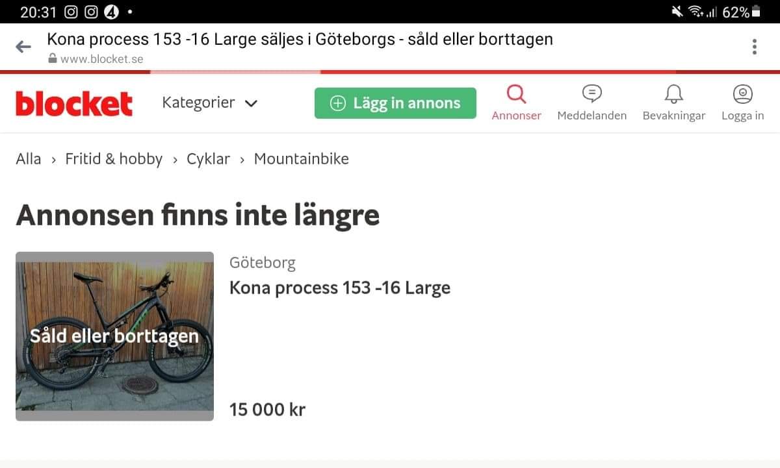
Task: Open the three-dot browser menu
Action: tap(755, 47)
